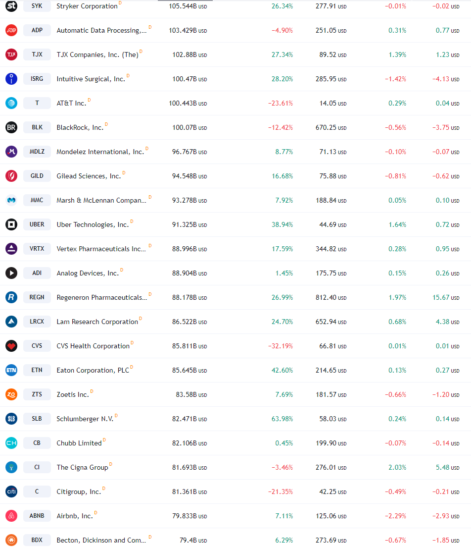Open Lam Research Corporation link
471x549 pixels.
click(x=97, y=322)
